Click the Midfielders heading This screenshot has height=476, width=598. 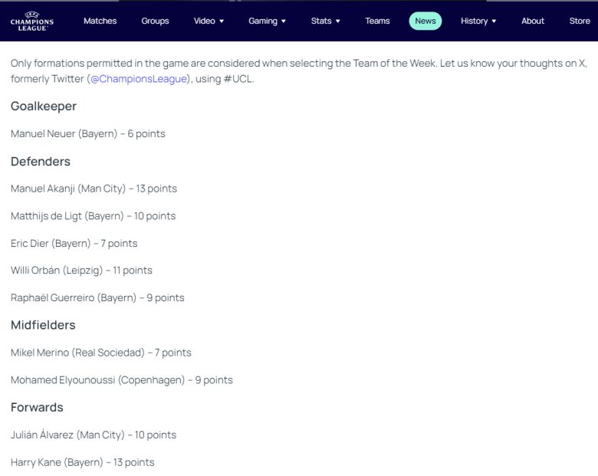(43, 325)
